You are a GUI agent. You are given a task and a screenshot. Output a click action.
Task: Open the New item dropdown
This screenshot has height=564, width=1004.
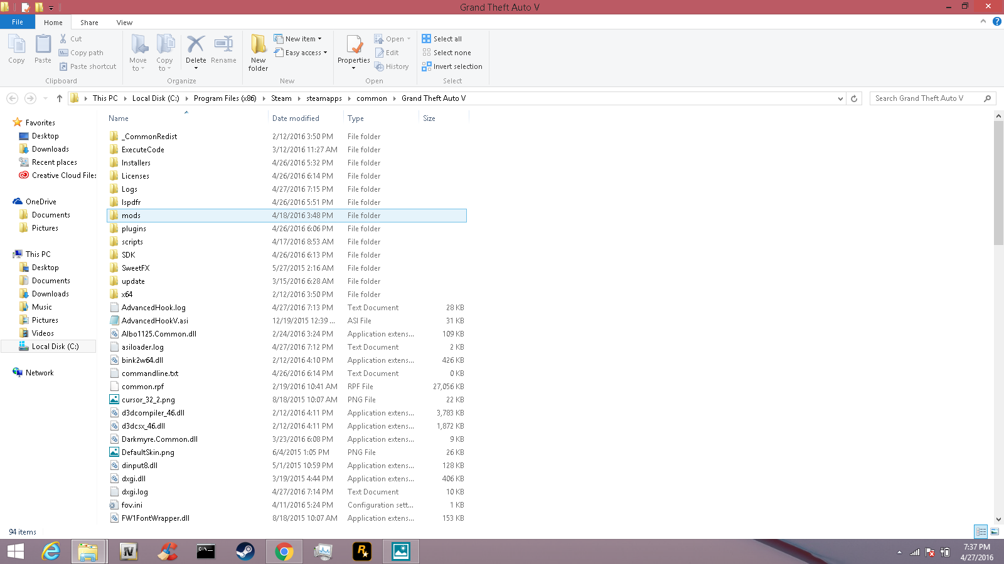[298, 39]
